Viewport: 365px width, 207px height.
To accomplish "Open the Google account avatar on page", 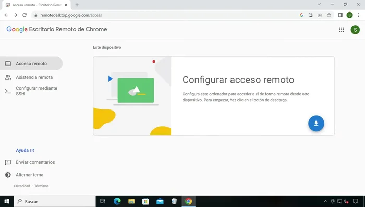I will 355,30.
